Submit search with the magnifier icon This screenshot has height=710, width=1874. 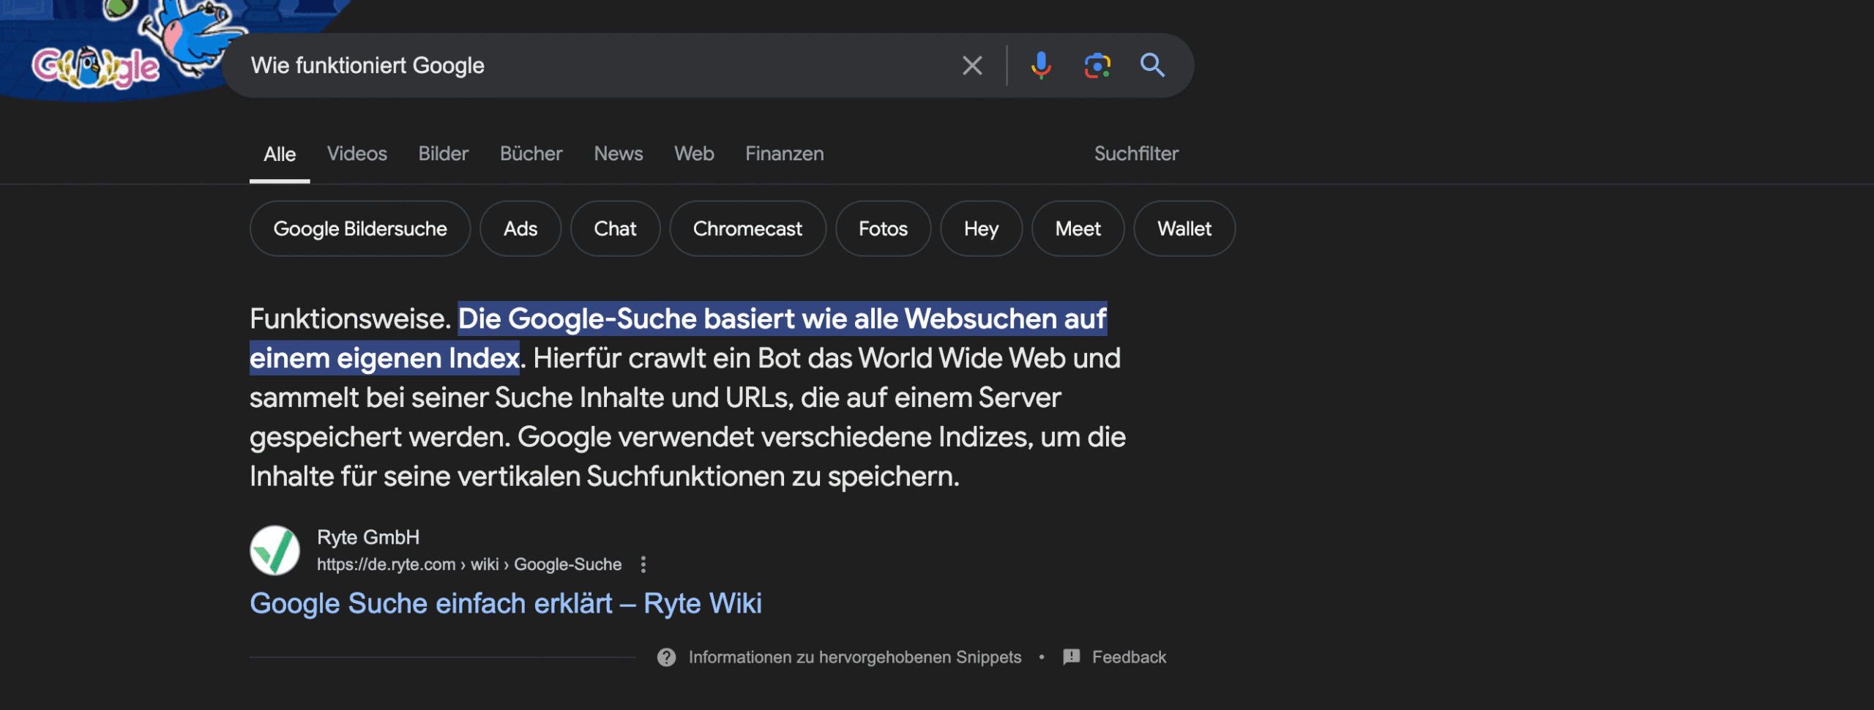pyautogui.click(x=1153, y=66)
